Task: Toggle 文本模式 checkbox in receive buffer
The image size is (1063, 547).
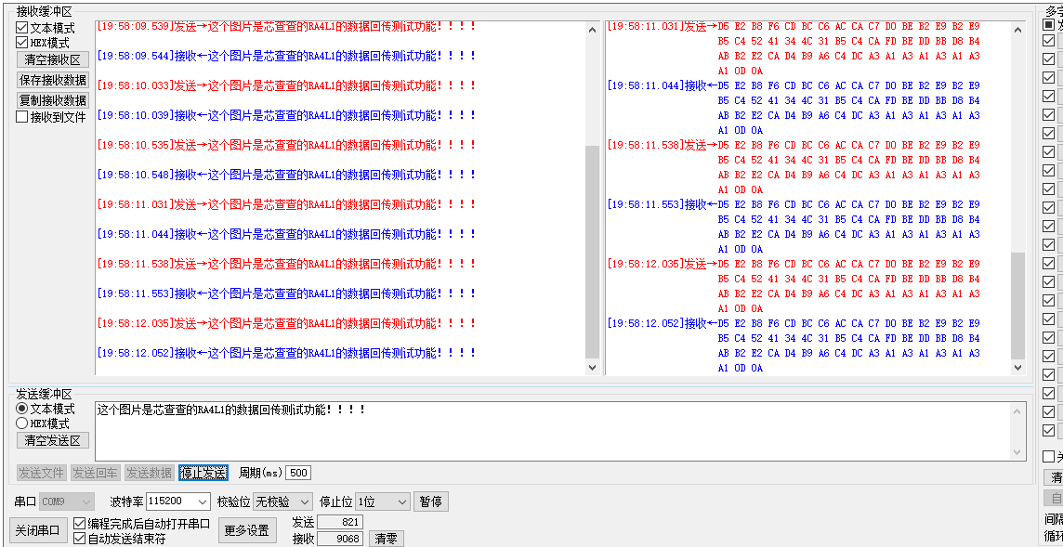Action: tap(22, 28)
